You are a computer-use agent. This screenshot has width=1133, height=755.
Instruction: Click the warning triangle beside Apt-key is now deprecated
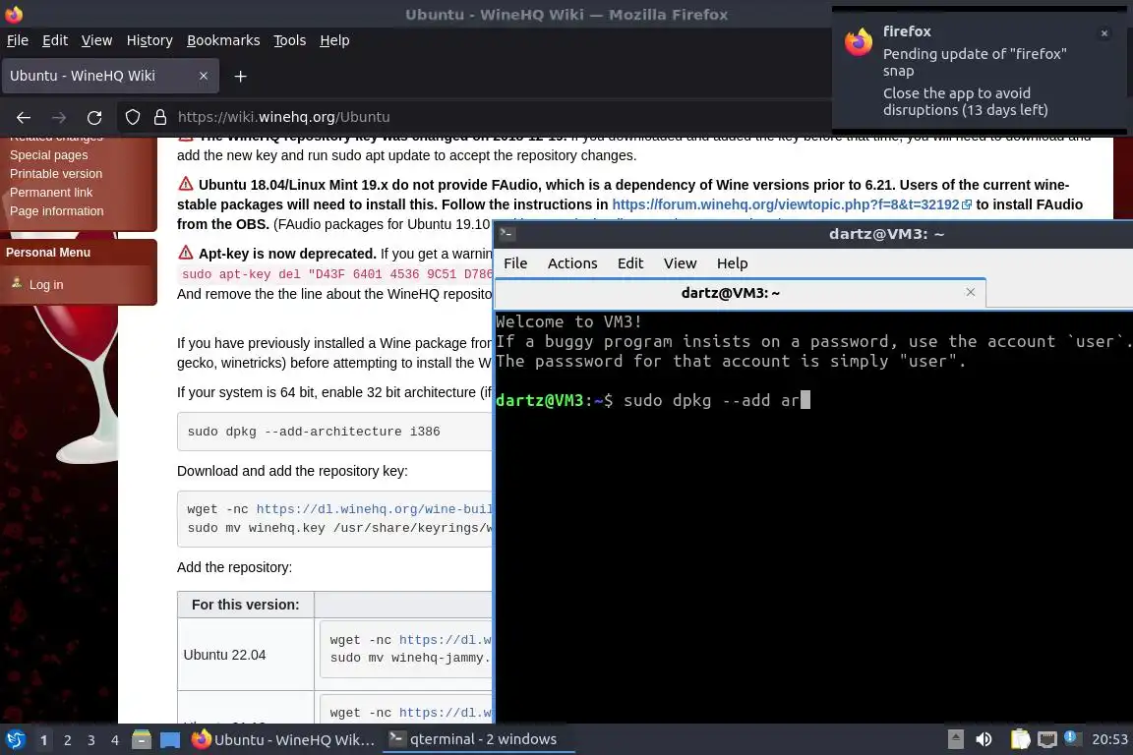point(186,253)
